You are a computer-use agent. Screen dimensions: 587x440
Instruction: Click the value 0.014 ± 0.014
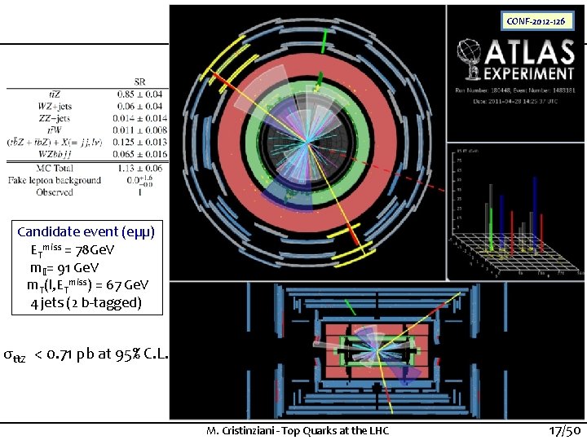pyautogui.click(x=140, y=118)
